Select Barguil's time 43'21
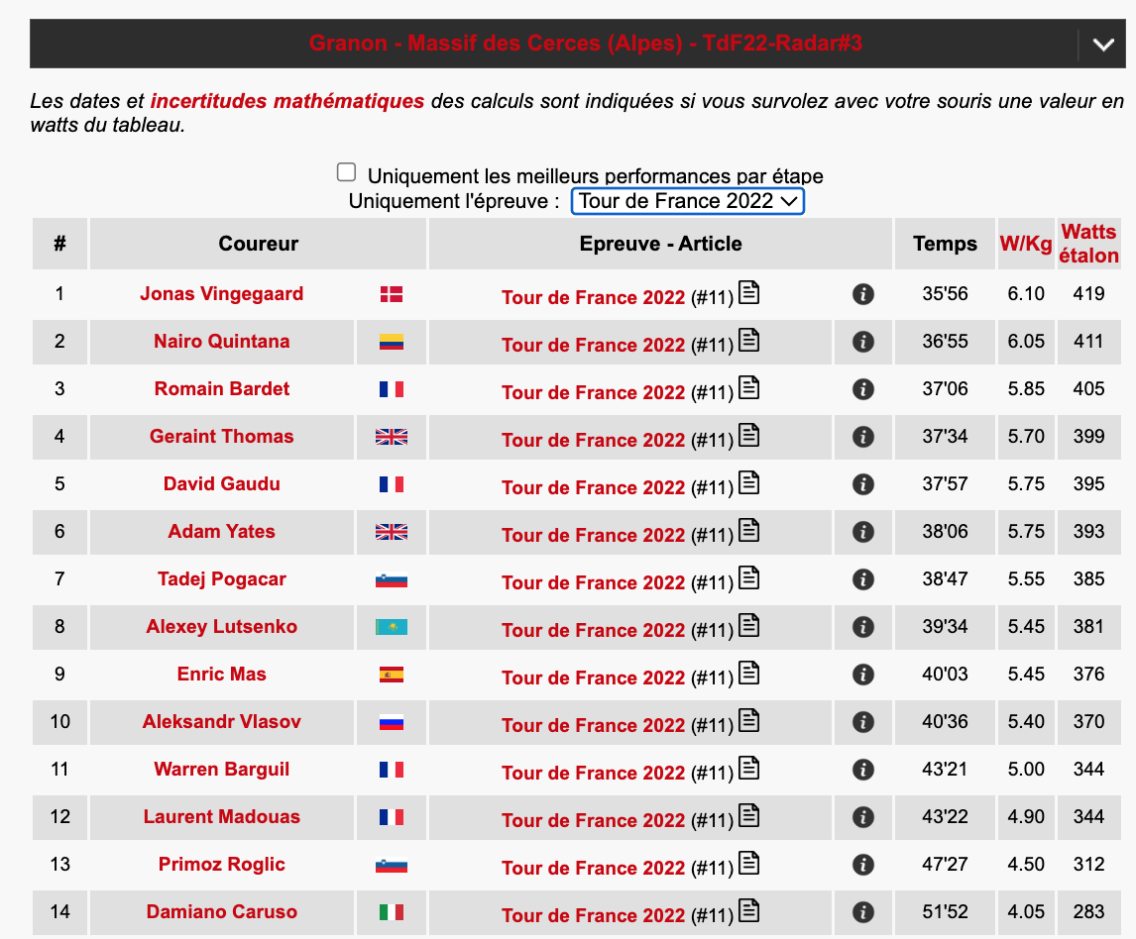 945,769
